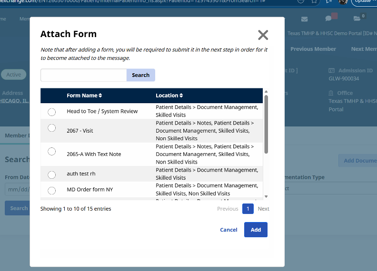
Task: Click the form list scrollbar thumb
Action: click(266, 124)
